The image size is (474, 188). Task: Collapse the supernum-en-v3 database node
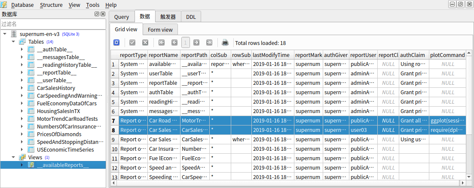[5, 34]
